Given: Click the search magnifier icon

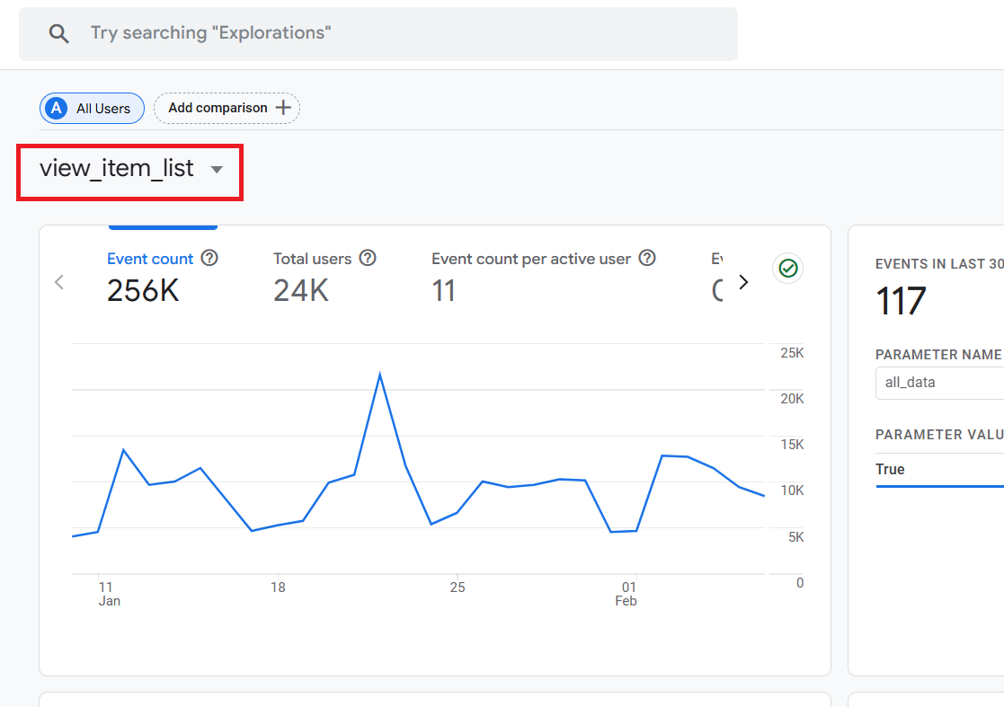Looking at the screenshot, I should pyautogui.click(x=58, y=34).
